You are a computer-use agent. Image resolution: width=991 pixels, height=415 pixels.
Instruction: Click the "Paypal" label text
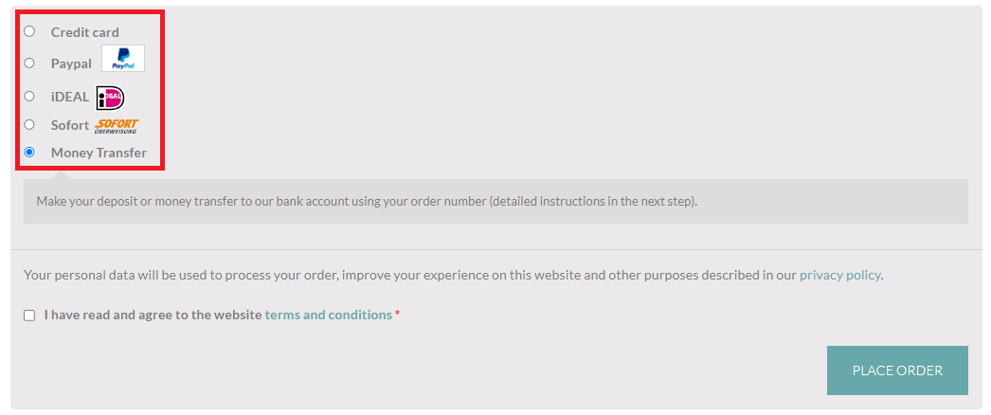tap(71, 64)
